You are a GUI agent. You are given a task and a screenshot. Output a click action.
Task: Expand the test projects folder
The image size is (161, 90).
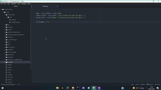pos(5,47)
